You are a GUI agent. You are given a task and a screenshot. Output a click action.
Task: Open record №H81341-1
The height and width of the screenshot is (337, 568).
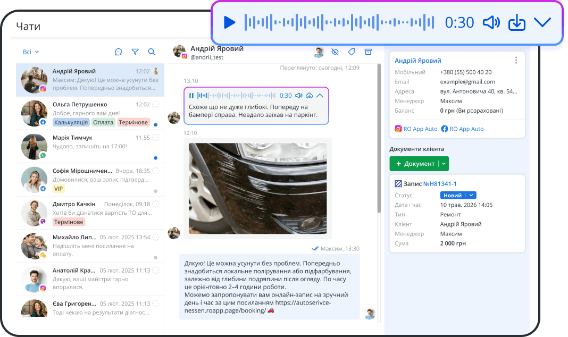[x=440, y=184]
